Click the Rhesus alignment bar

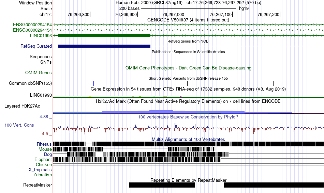188,144
